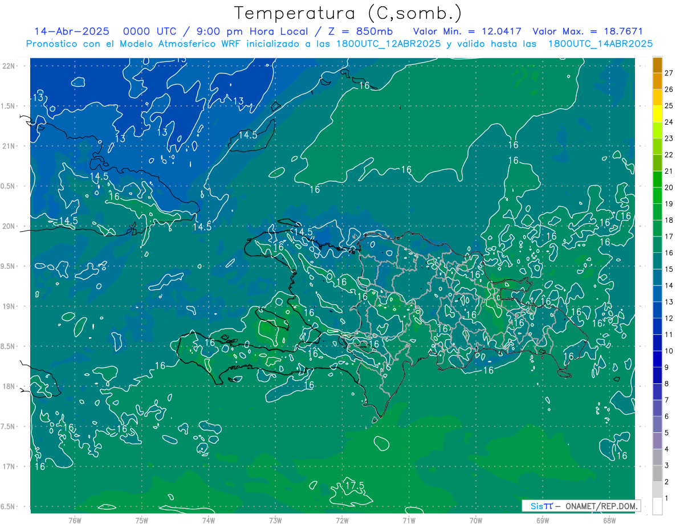Click 'Valor Max. = 18.7671' text
The height and width of the screenshot is (528, 684).
click(x=588, y=31)
